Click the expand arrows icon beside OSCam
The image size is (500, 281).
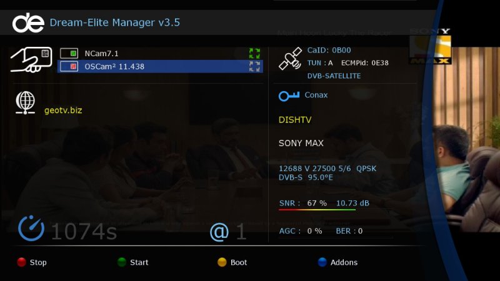[254, 66]
